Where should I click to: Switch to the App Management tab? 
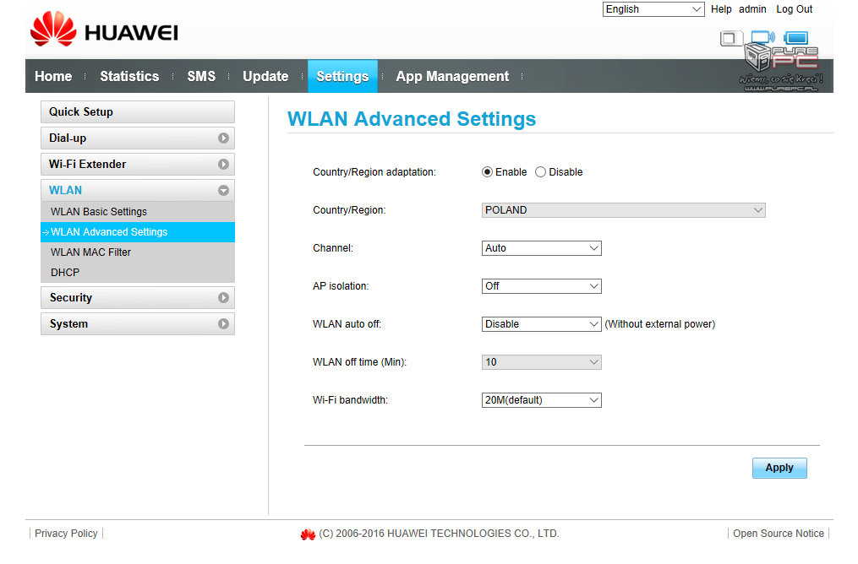(x=452, y=76)
